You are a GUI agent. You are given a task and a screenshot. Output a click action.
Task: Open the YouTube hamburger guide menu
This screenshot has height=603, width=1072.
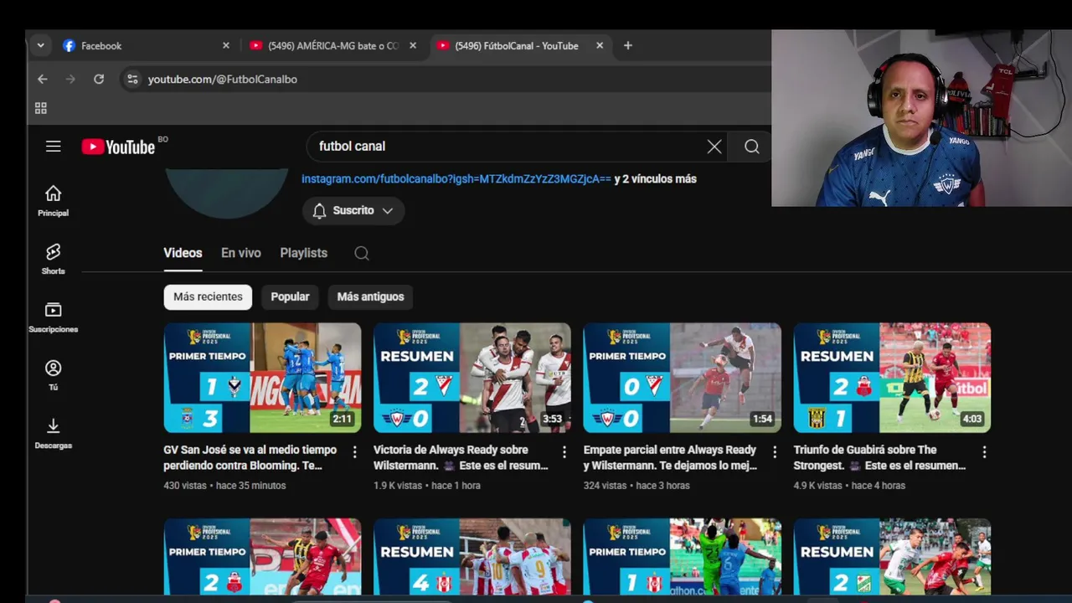pos(53,147)
